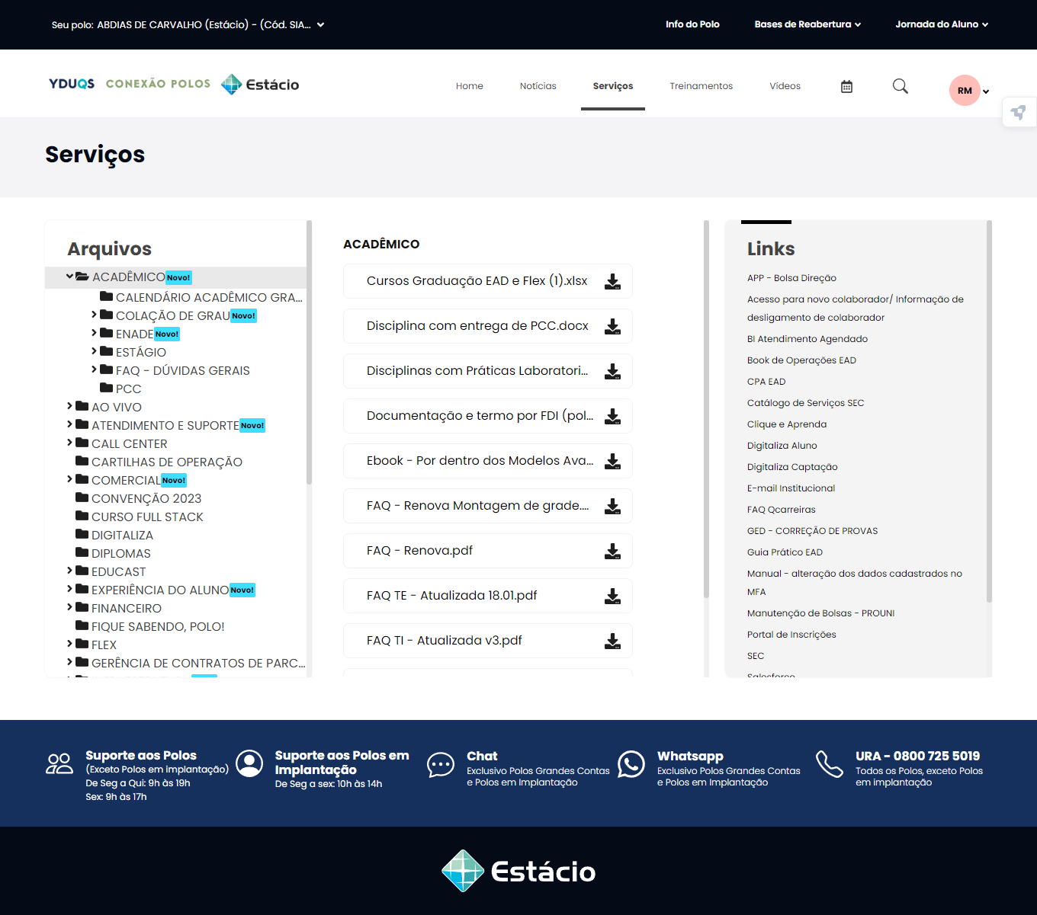Screen dimensions: 1037x915
Task: Download FAQ TI Atualizada v3.pdf
Action: pos(612,641)
